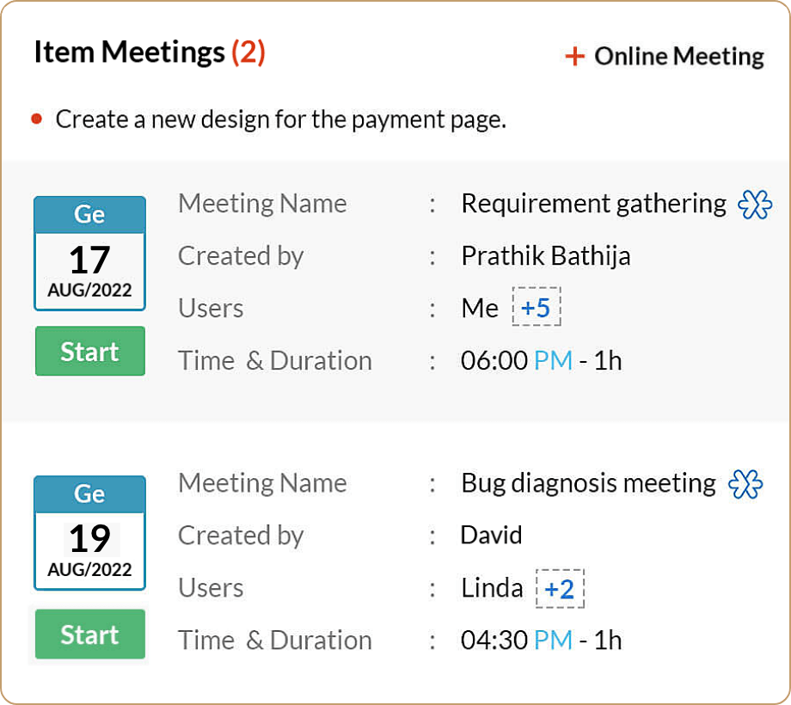
Task: Start the Requirement gathering meeting
Action: [x=89, y=351]
